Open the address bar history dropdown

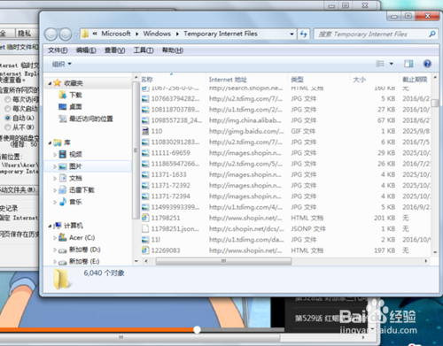[291, 35]
